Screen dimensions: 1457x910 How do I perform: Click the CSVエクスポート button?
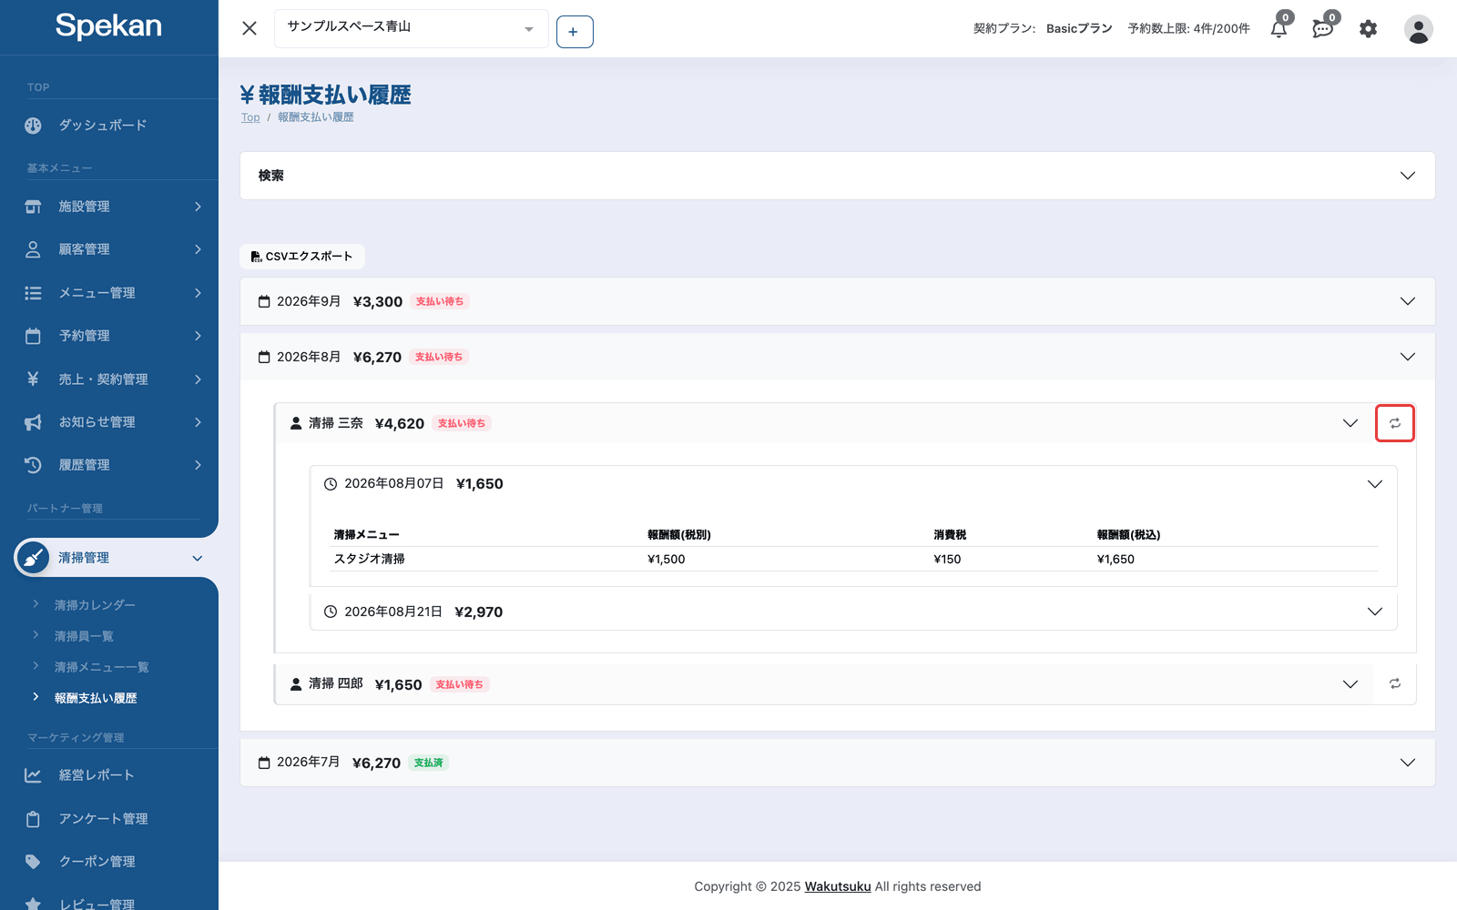click(302, 257)
